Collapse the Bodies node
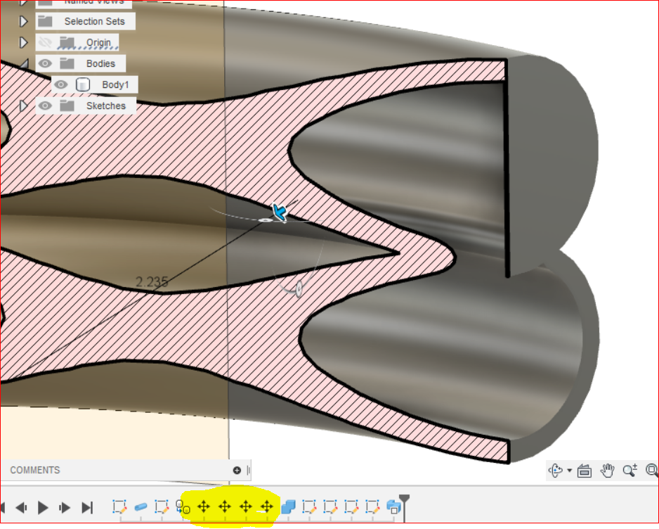 (x=25, y=64)
